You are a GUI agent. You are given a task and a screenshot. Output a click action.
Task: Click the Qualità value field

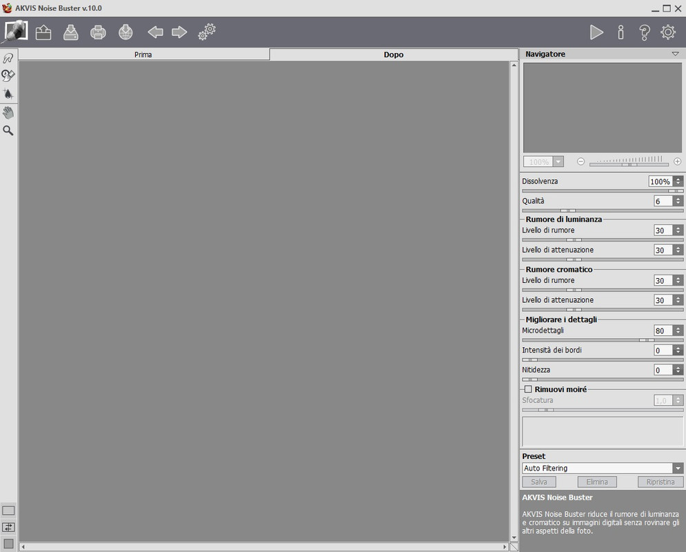pyautogui.click(x=663, y=201)
